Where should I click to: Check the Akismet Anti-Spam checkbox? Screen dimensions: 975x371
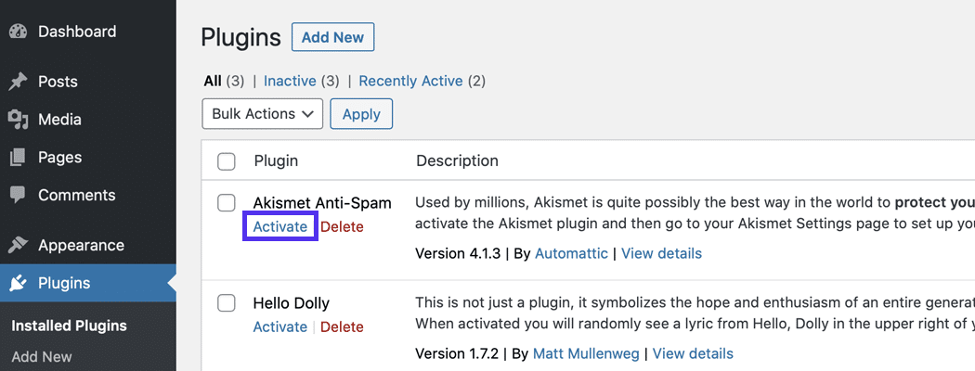[x=227, y=203]
